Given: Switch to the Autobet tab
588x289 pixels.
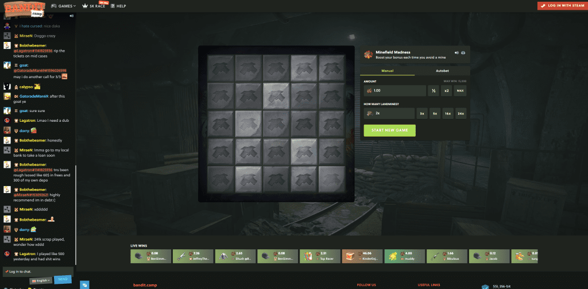Looking at the screenshot, I should [443, 71].
